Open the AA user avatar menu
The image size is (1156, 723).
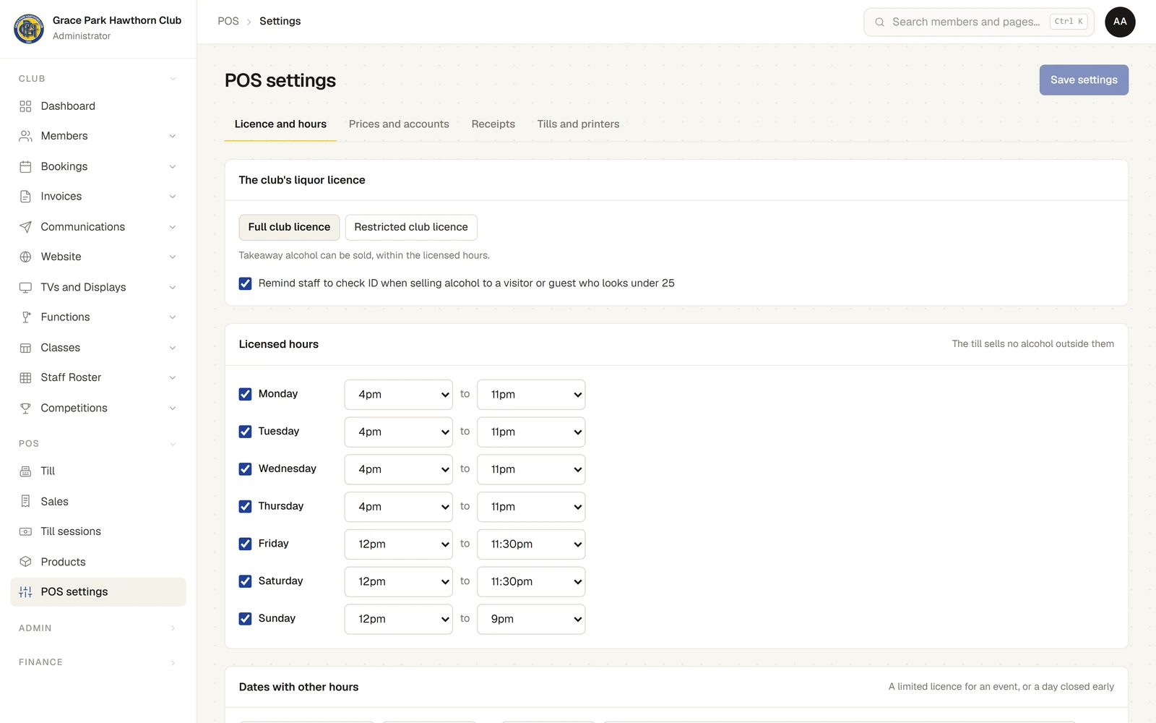(x=1120, y=22)
